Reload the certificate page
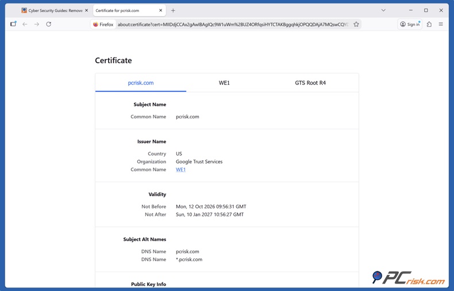This screenshot has height=291, width=454. point(49,24)
